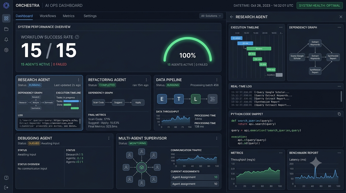Switch to the Workflows tab
Image resolution: width=346 pixels, height=193 pixels.
point(48,16)
